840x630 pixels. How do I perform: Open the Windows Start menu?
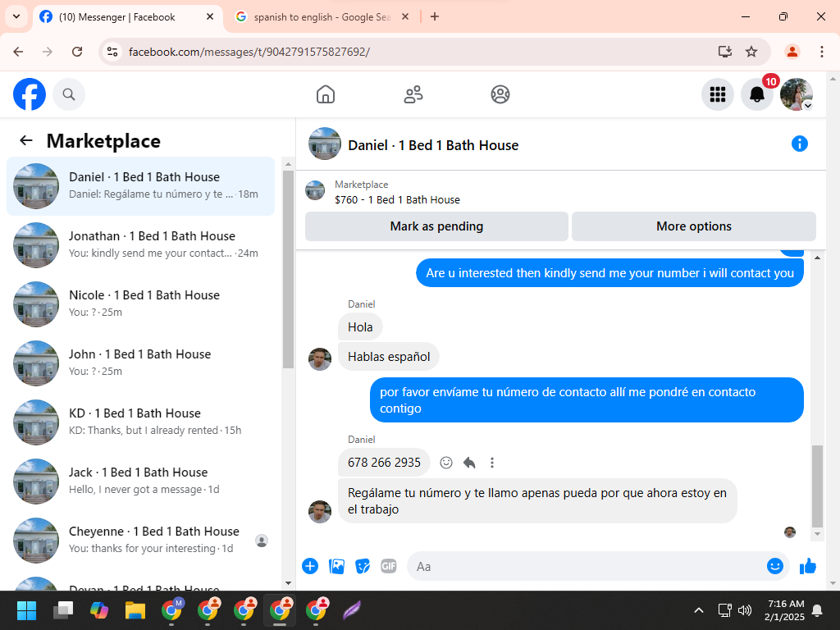pyautogui.click(x=26, y=609)
